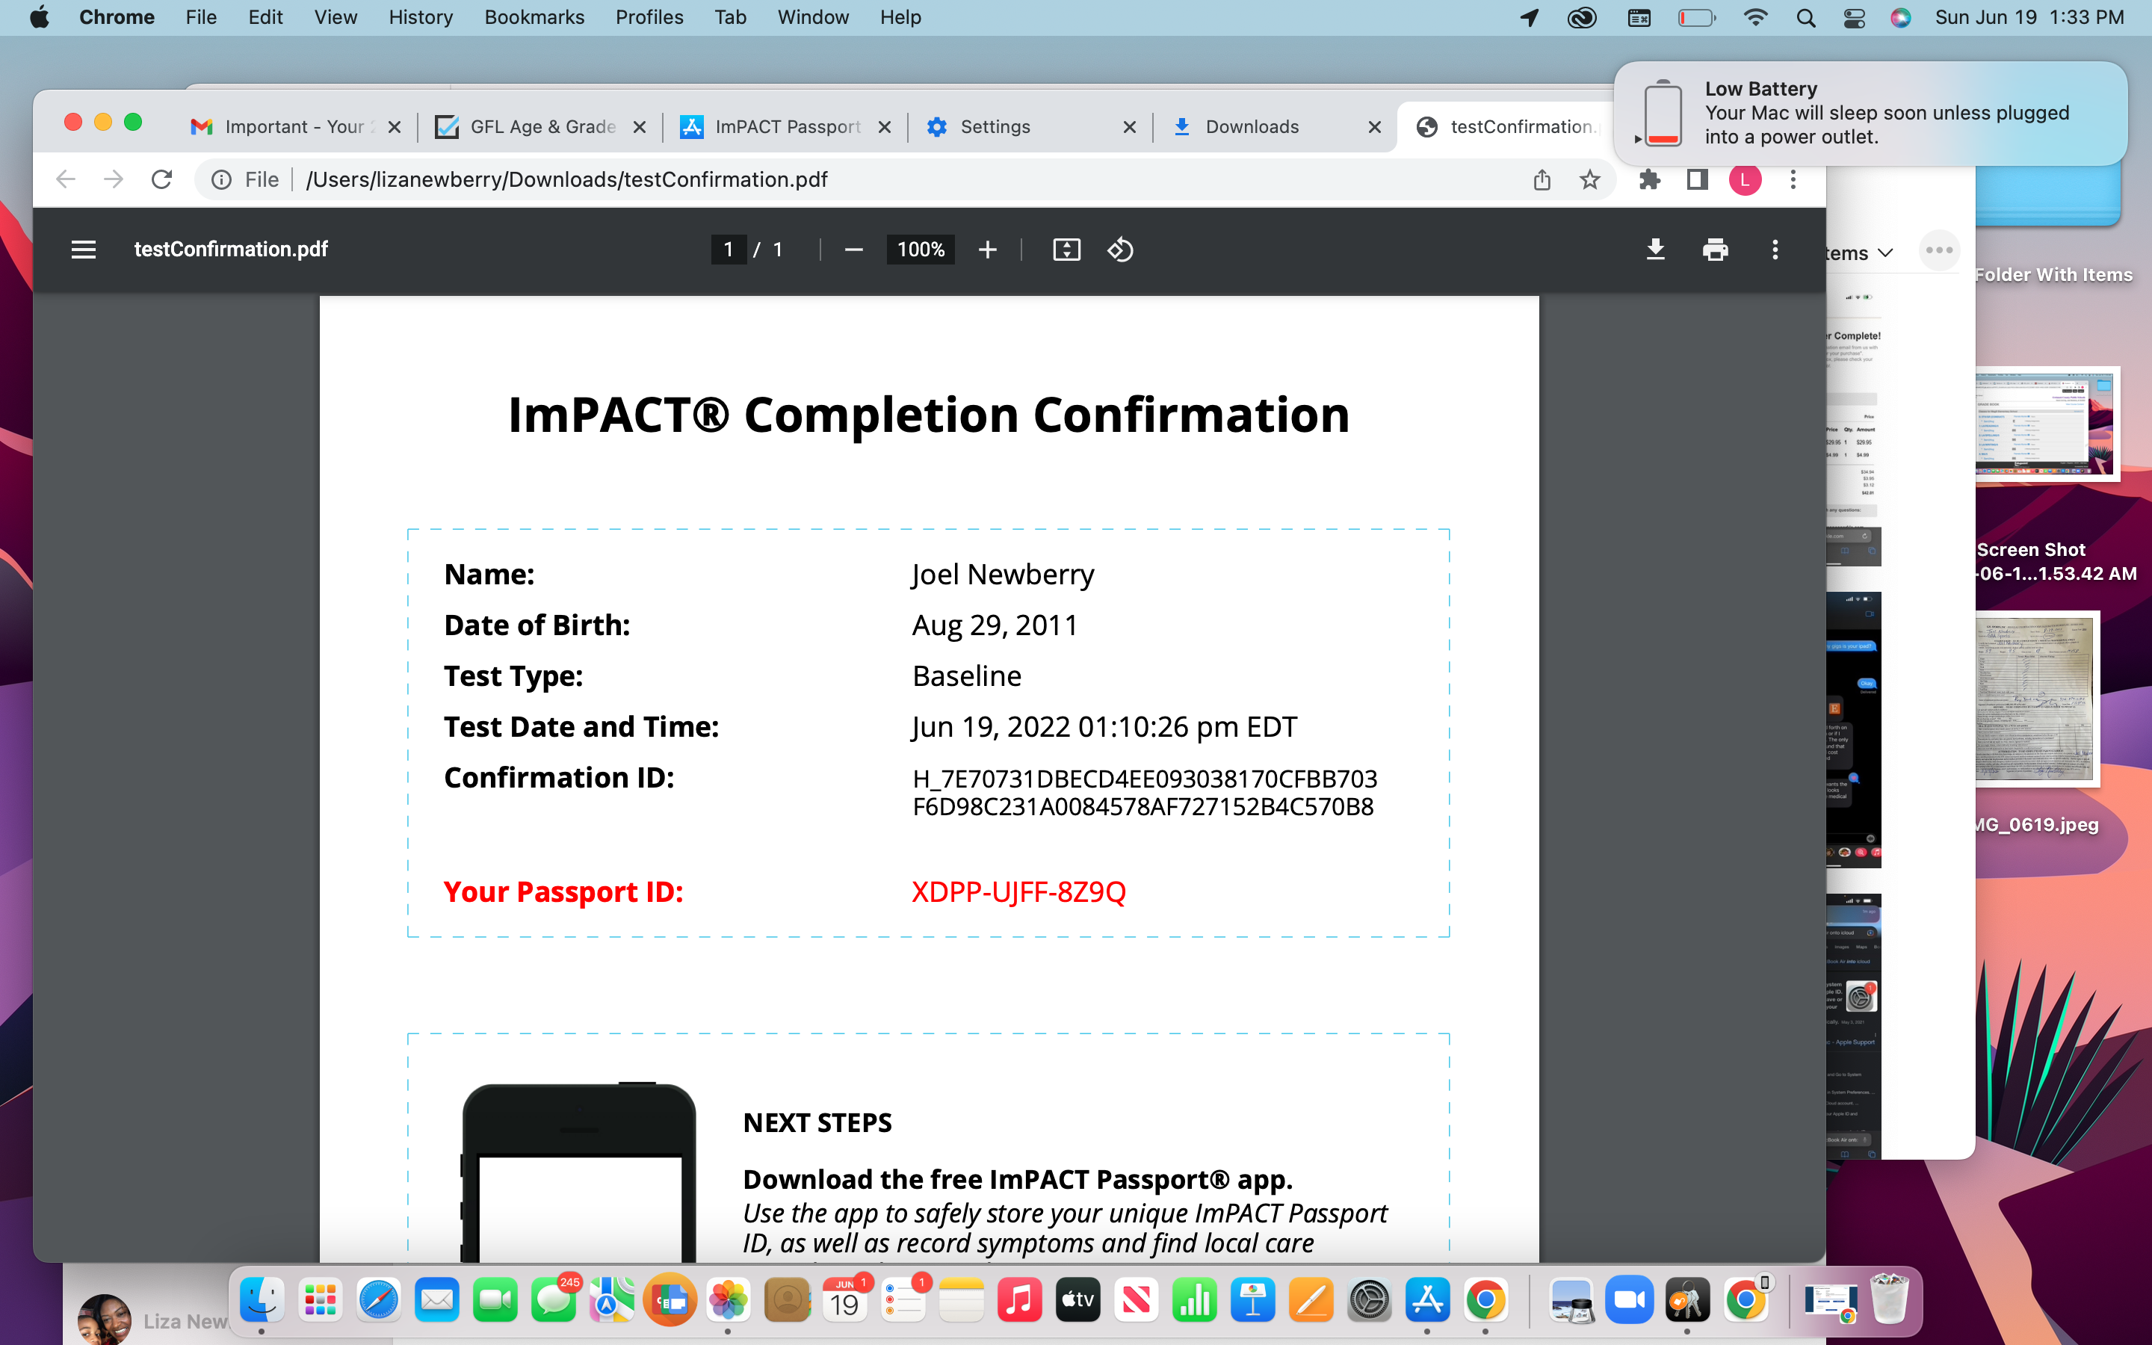
Task: Click the address bar file path
Action: 566,179
